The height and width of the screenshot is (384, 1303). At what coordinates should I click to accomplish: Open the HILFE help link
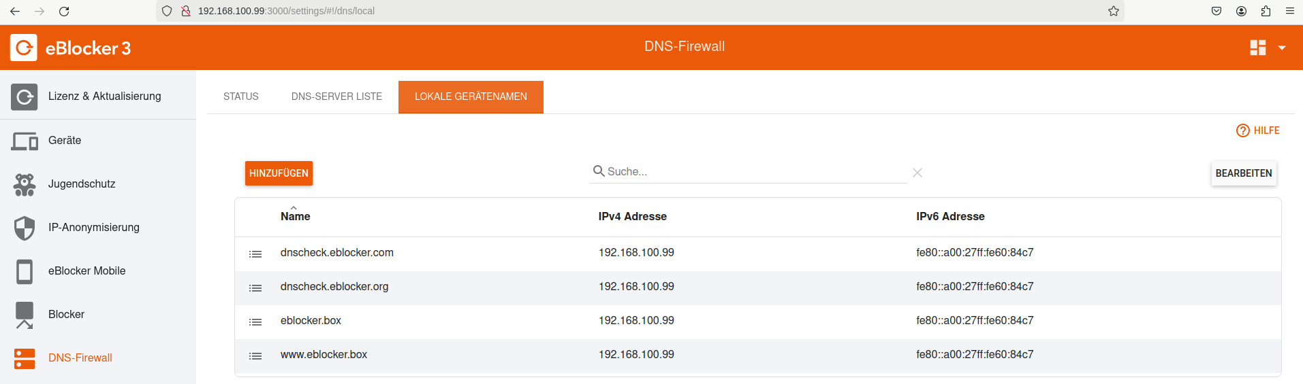click(x=1258, y=130)
